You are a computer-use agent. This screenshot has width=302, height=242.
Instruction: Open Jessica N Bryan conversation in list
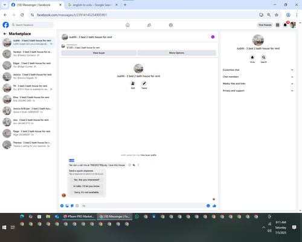click(x=28, y=110)
